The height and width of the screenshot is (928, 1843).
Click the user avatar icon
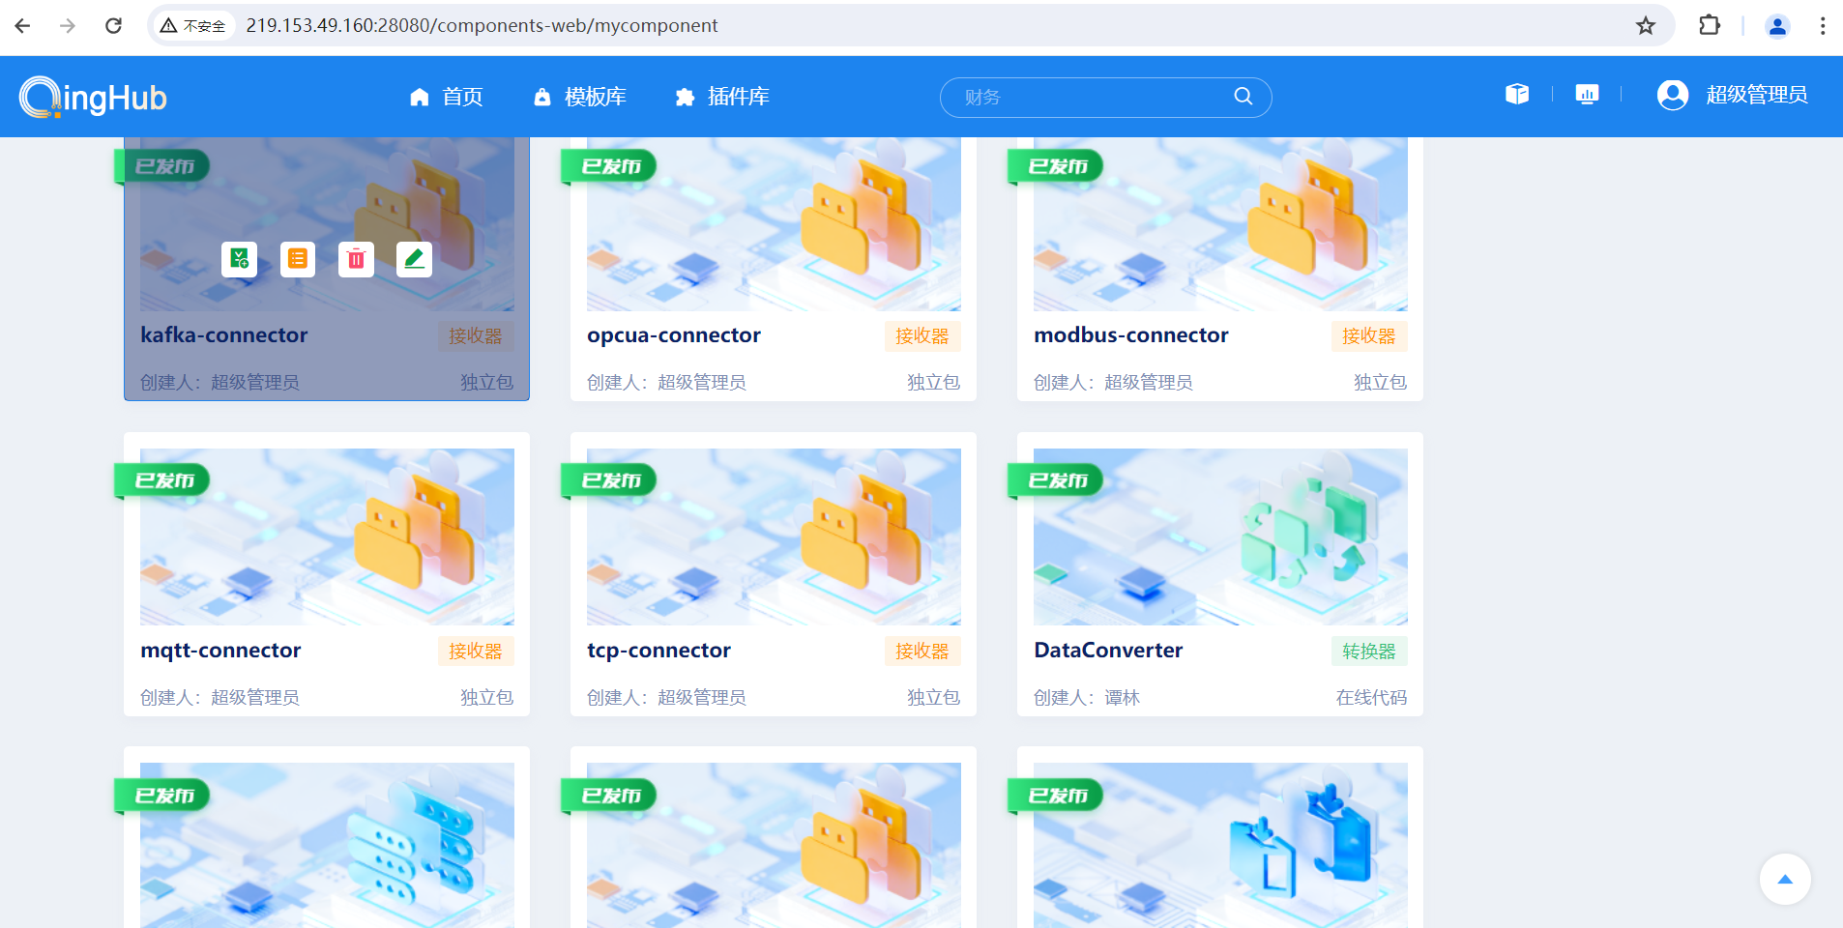tap(1673, 95)
